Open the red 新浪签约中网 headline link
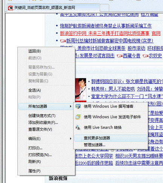This screenshot has height=183, width=163. click(105, 33)
